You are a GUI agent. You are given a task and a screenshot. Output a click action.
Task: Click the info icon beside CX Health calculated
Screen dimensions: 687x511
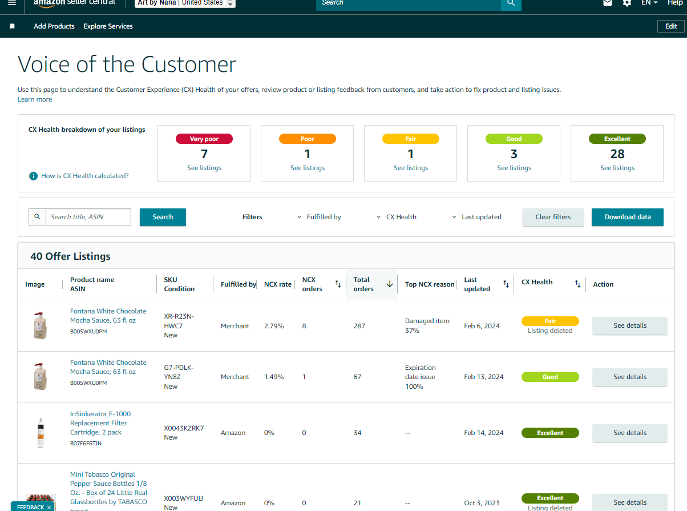click(x=34, y=176)
